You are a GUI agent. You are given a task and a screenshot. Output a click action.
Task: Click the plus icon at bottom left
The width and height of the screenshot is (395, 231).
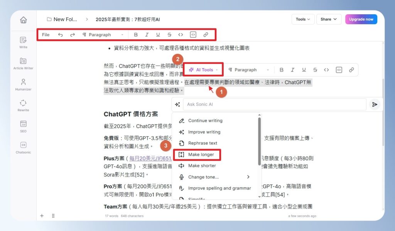[x=42, y=216]
